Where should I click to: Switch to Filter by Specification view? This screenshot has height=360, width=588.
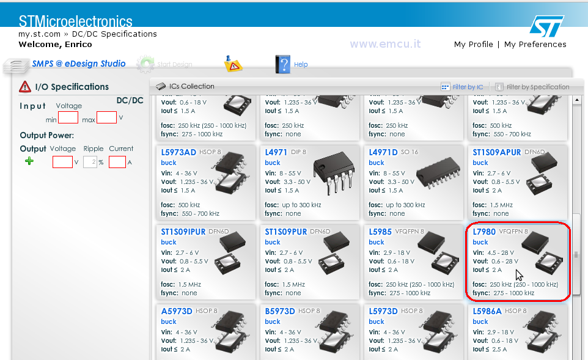point(538,87)
